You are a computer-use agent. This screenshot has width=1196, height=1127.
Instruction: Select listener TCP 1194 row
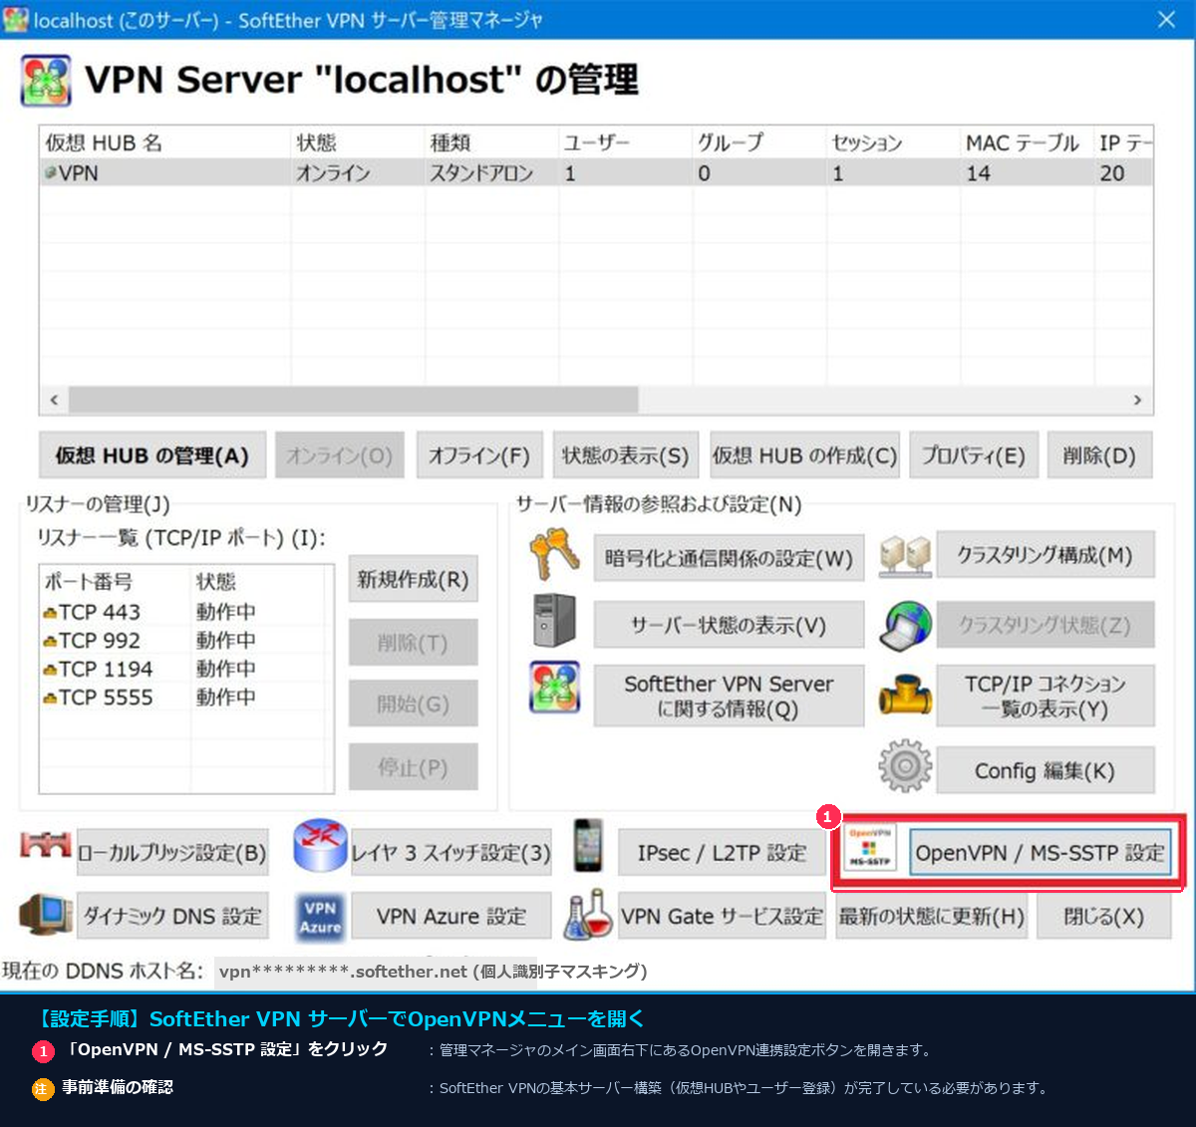[186, 669]
